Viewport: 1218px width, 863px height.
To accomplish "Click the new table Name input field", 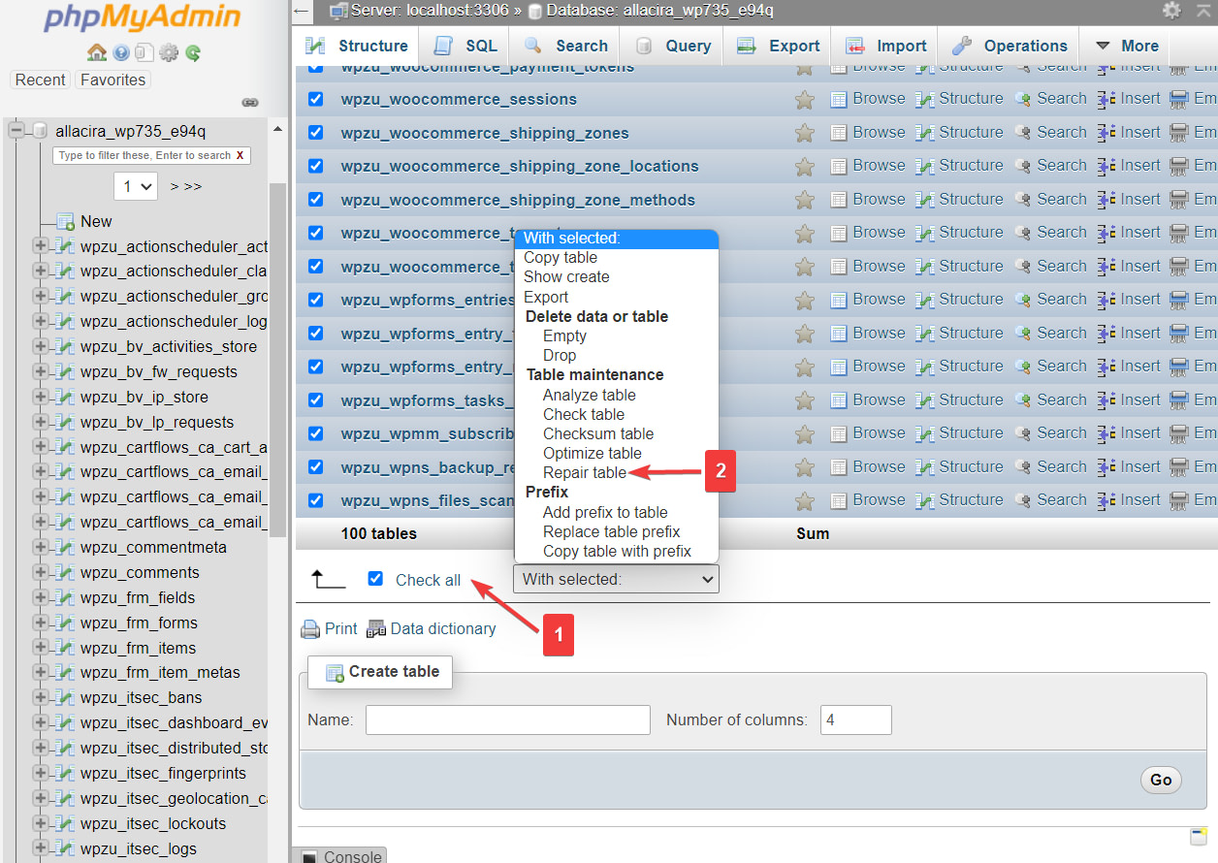I will tap(507, 719).
